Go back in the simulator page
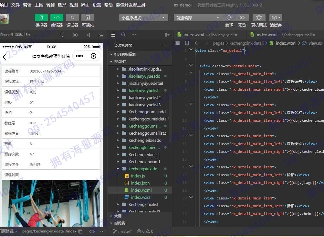Image resolution: width=324 pixels, height=237 pixels. click(4, 57)
